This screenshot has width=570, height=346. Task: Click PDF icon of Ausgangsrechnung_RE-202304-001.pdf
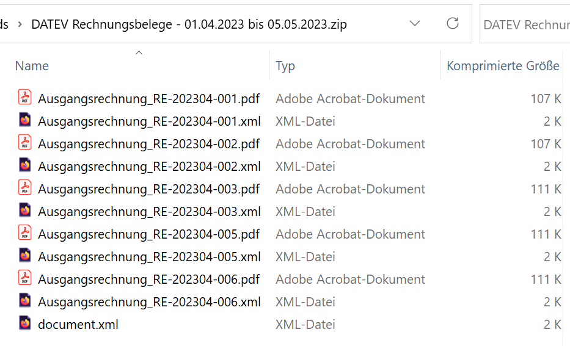click(25, 97)
